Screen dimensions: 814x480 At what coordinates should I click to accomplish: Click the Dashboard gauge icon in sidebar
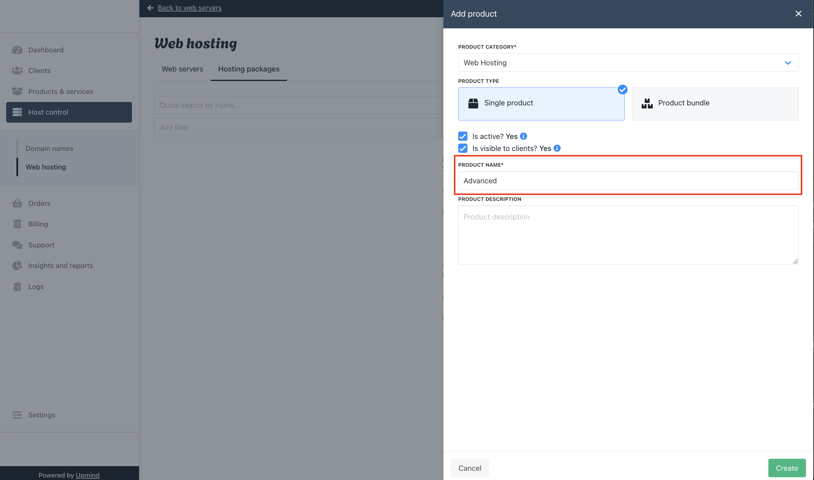coord(17,50)
